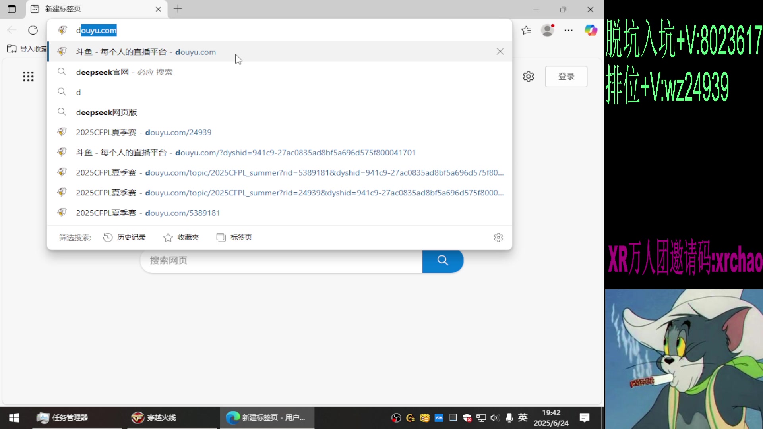The height and width of the screenshot is (429, 763).
Task: Select the single letter d suggestion
Action: 279,92
